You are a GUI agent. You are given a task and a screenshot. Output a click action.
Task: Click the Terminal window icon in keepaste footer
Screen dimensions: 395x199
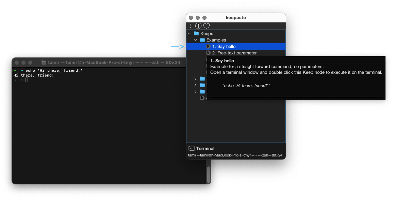coord(192,148)
